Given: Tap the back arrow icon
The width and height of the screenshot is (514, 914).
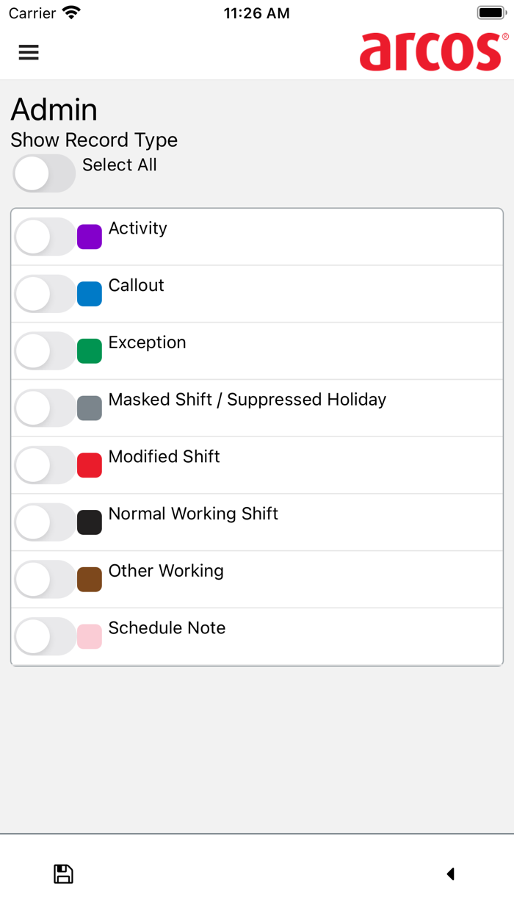Looking at the screenshot, I should coord(451,874).
